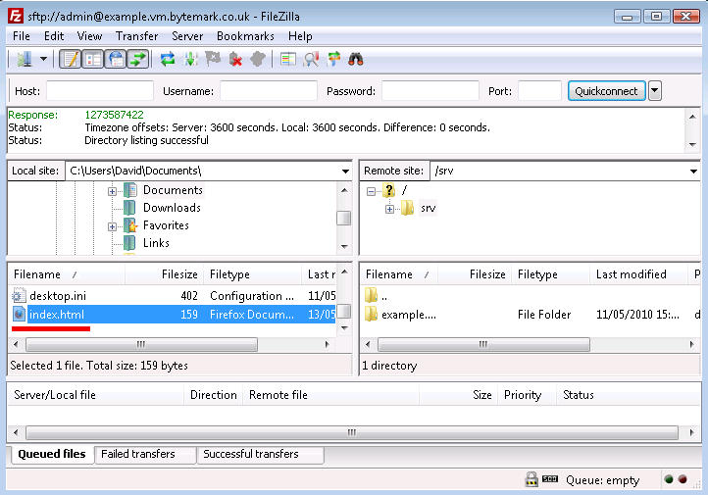Click the Port input field

(539, 91)
